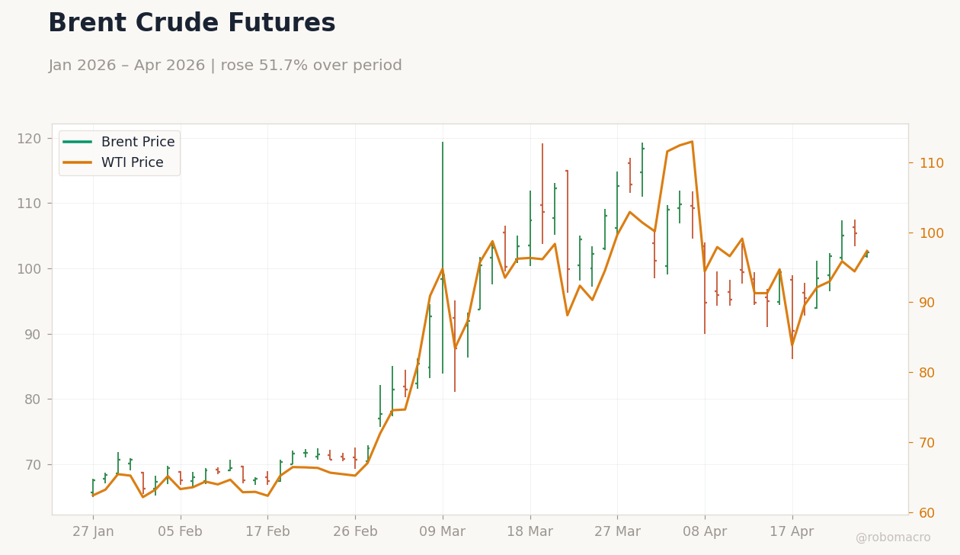Click the WTI line dip at 17 Apr
This screenshot has width=960, height=555.
point(792,345)
